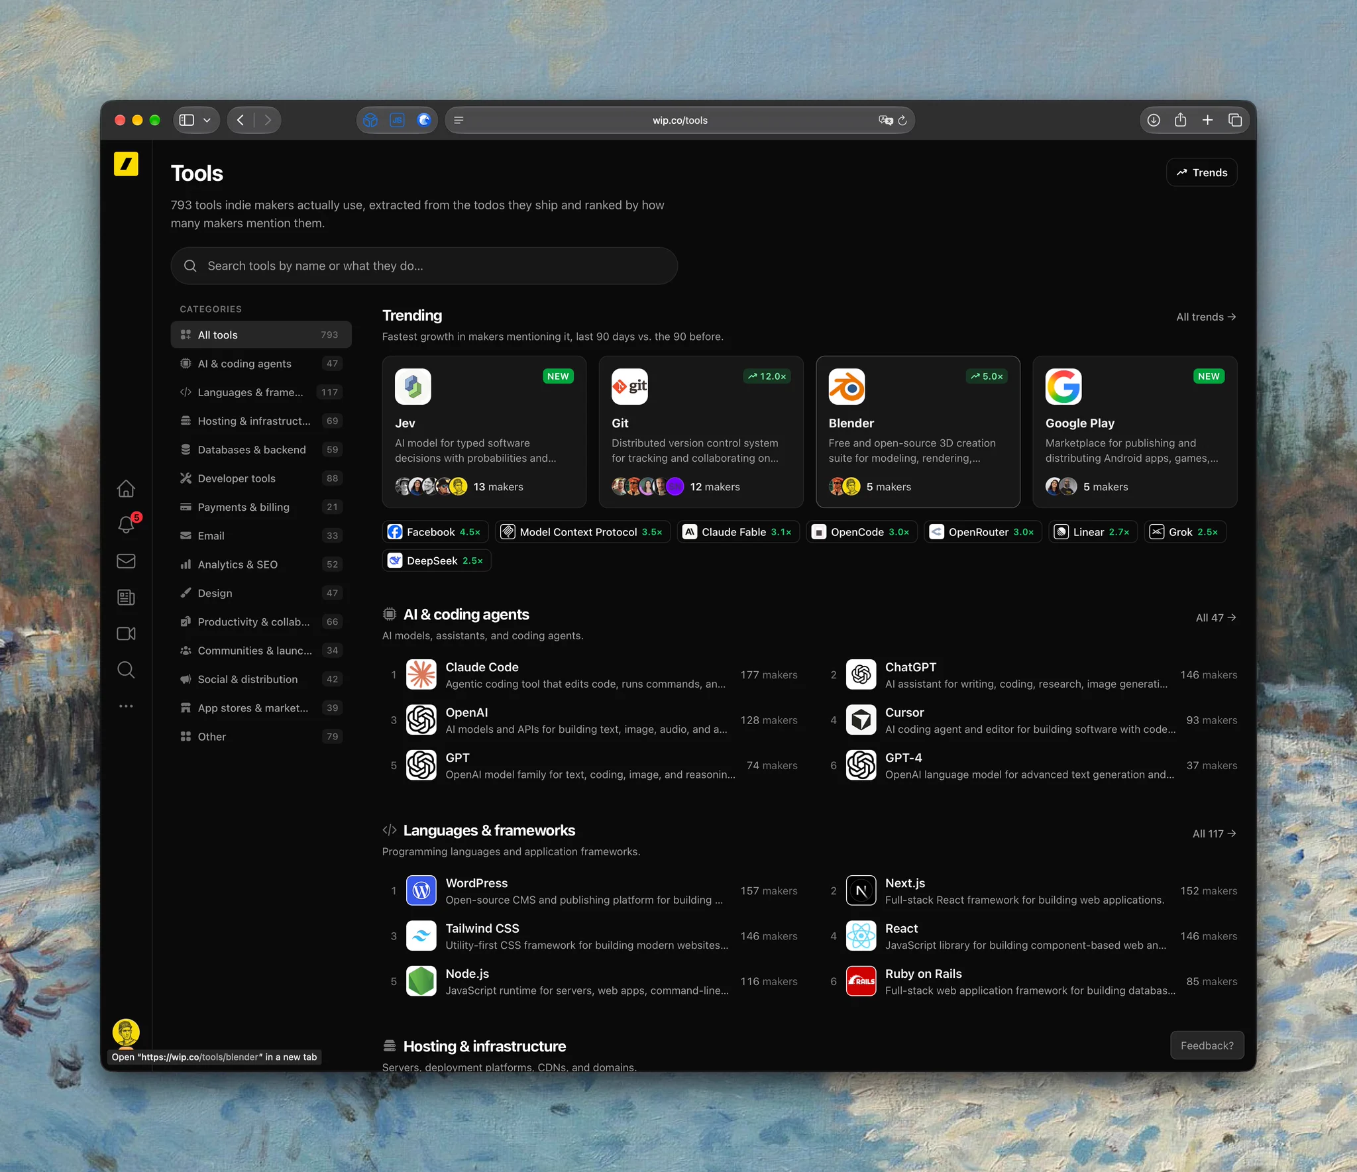Reload the page with refresh icon
The height and width of the screenshot is (1172, 1357).
tap(902, 120)
